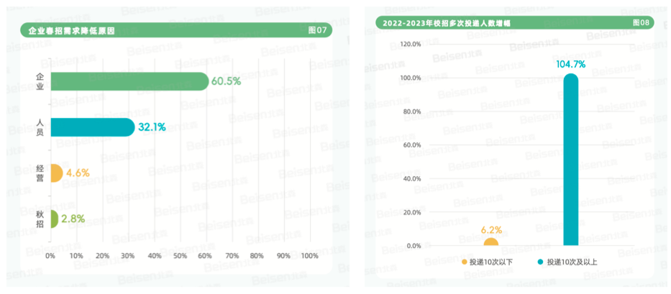
Task: Click the 图08 figure label
Action: tap(641, 22)
